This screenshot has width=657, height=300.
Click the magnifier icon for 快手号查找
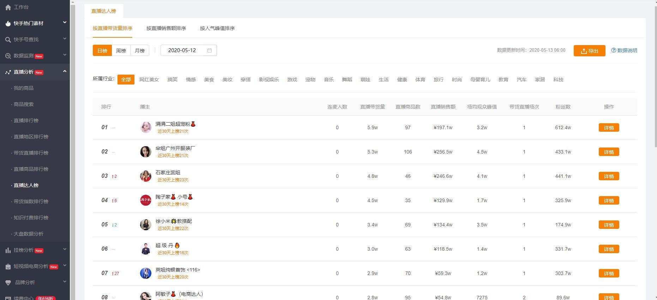[8, 40]
